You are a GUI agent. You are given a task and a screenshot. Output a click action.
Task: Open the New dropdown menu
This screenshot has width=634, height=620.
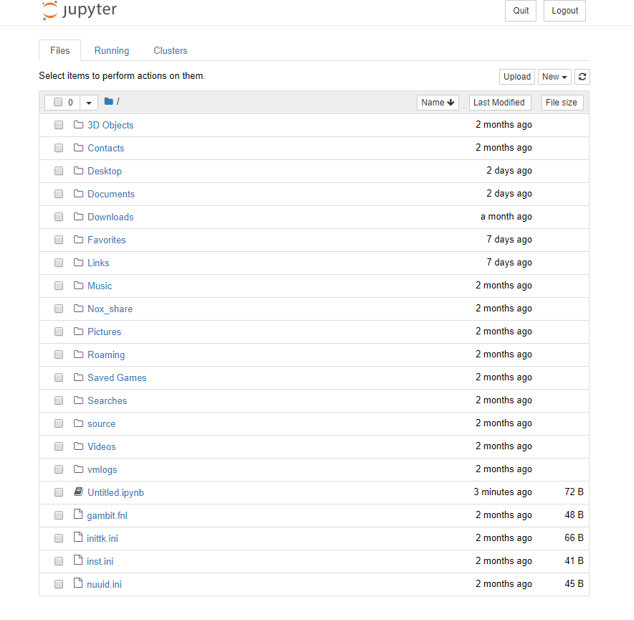tap(554, 77)
